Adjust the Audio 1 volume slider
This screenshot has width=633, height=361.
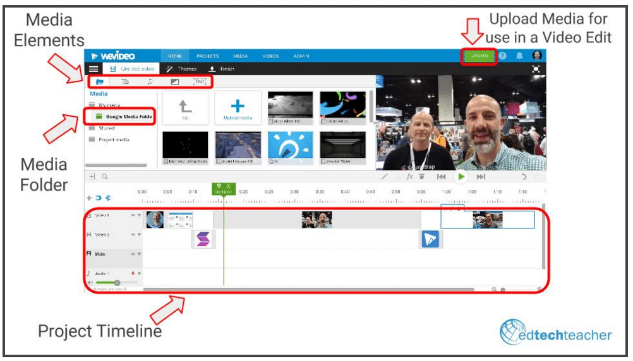(117, 283)
